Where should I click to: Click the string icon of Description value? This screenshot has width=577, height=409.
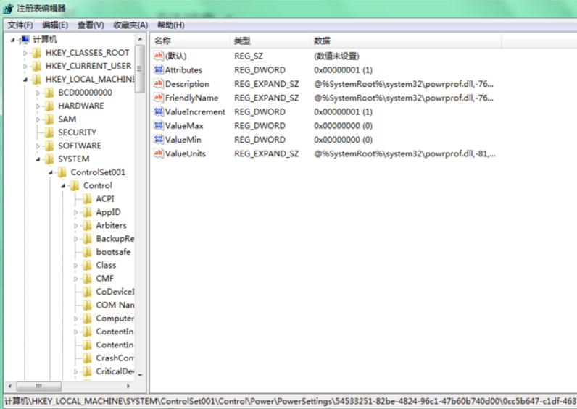click(x=159, y=83)
